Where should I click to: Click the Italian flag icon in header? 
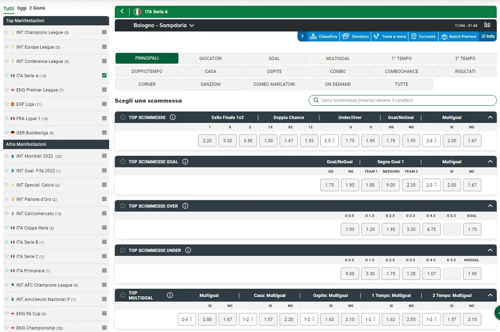click(x=137, y=12)
